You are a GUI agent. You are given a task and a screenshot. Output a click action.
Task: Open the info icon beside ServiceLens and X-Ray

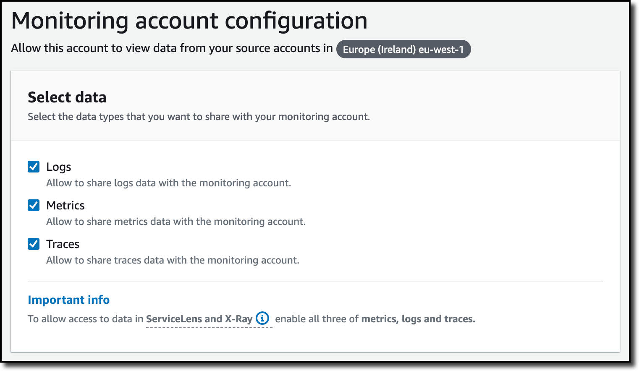262,319
